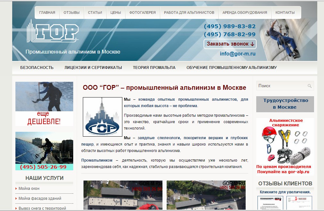Click the ОТЗЫВЫ КЛИЕНТОВ heading

(x=285, y=183)
